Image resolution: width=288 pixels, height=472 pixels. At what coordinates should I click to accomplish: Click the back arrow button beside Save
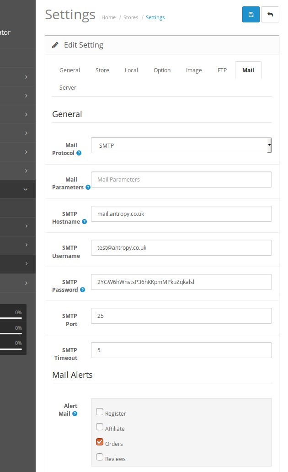coord(271,14)
